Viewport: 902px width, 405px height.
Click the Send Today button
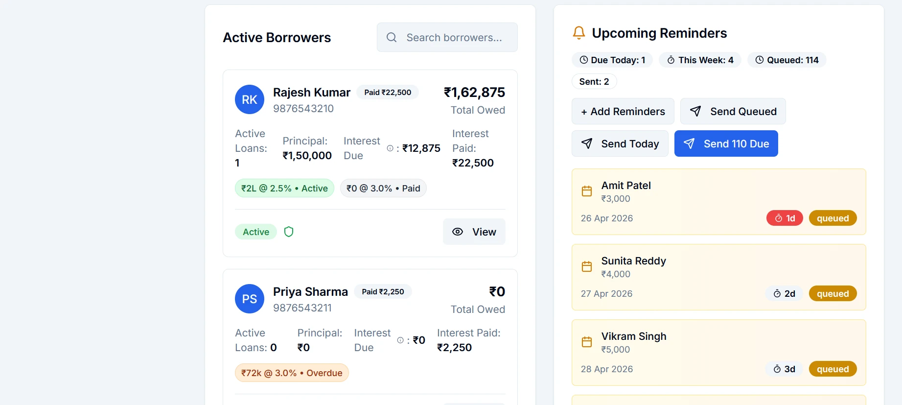pyautogui.click(x=620, y=143)
